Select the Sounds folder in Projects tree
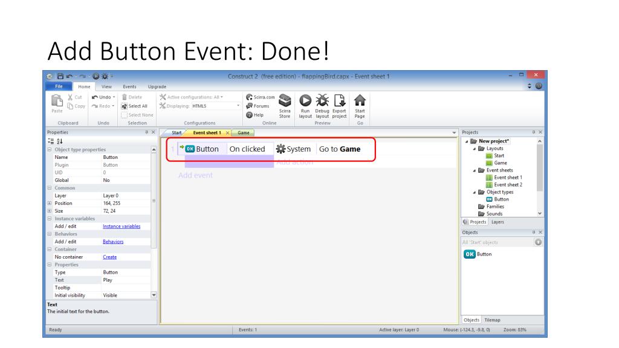Viewport: 619px width, 348px height. [x=494, y=214]
